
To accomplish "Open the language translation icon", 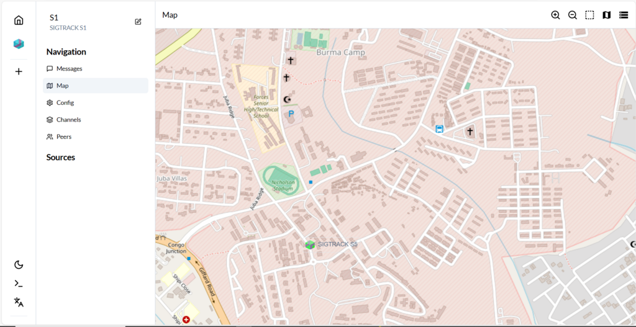I will (19, 302).
